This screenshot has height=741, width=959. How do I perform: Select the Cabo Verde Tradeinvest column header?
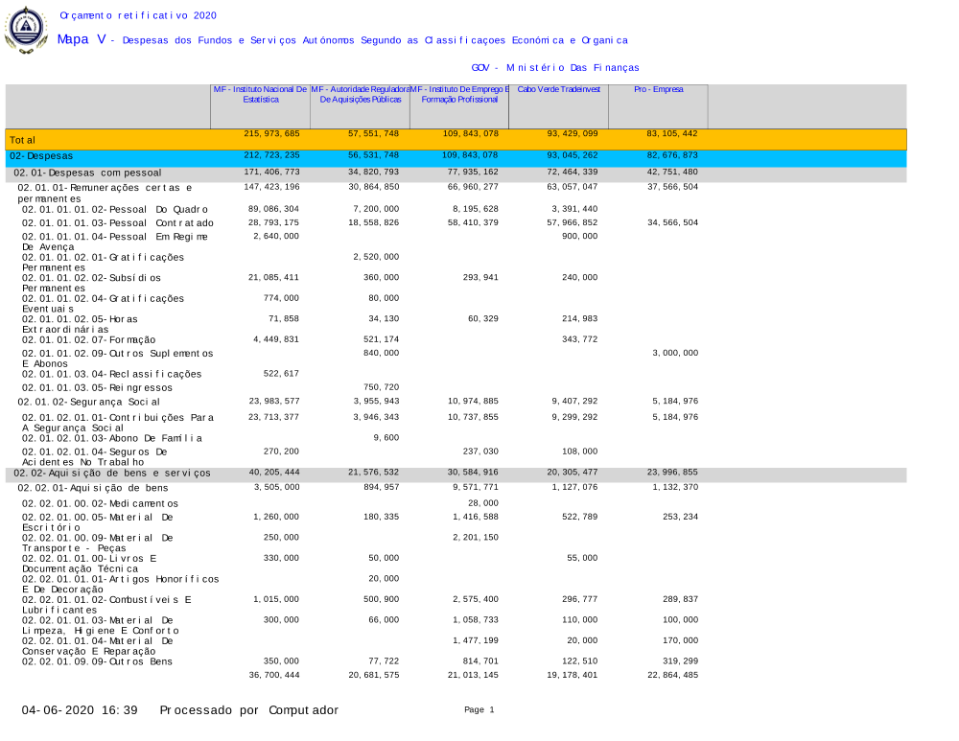tap(558, 89)
